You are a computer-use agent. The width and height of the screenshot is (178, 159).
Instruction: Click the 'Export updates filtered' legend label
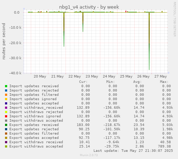click(x=34, y=134)
